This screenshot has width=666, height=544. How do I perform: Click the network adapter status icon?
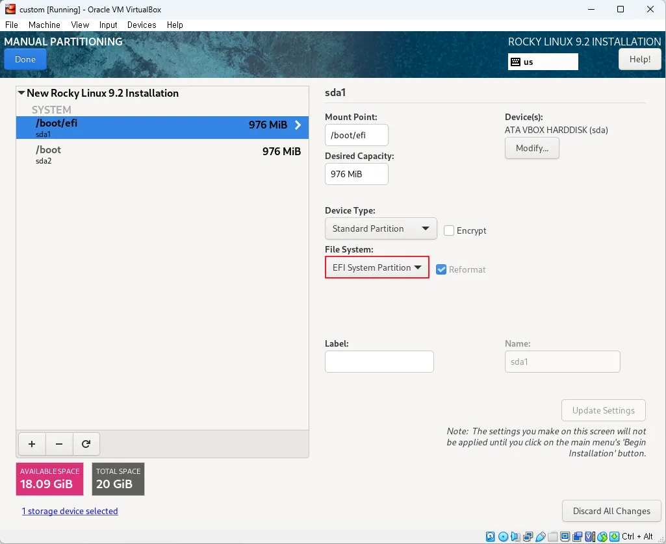coord(528,536)
